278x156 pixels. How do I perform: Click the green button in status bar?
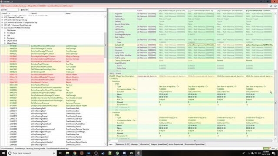tap(266, 148)
